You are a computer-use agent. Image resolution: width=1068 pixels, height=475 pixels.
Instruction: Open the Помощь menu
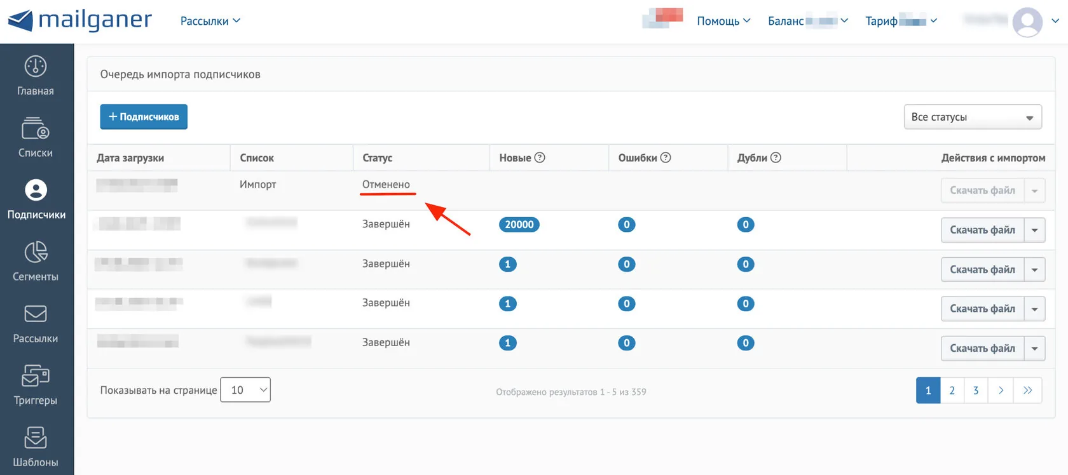point(723,21)
